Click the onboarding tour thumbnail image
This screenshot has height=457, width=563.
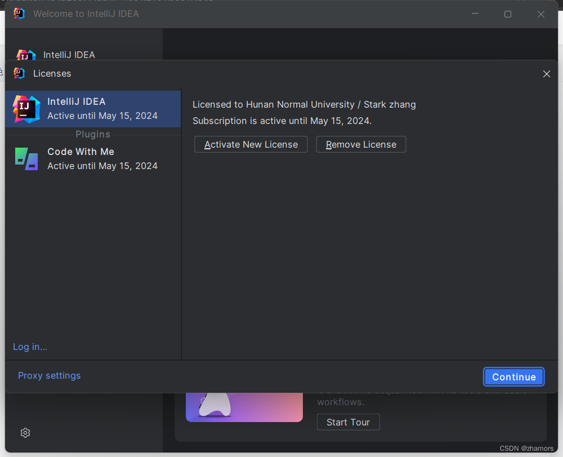click(244, 407)
